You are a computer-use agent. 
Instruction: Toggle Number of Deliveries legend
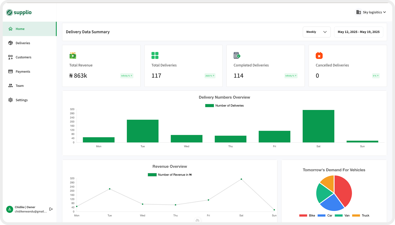[x=224, y=106]
